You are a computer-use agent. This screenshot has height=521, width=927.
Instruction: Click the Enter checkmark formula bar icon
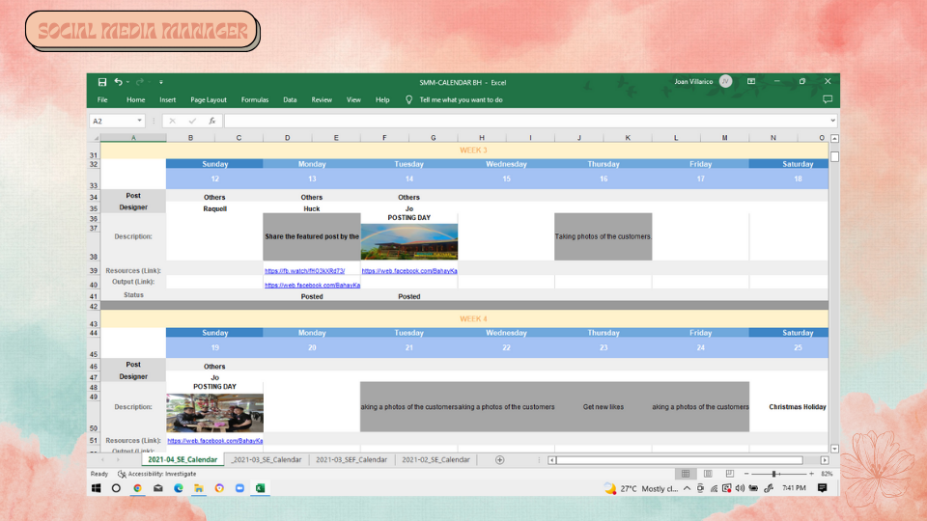point(192,121)
